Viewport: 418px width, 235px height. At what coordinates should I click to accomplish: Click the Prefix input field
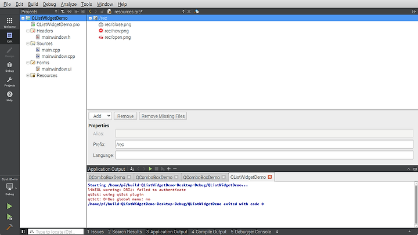pyautogui.click(x=264, y=144)
